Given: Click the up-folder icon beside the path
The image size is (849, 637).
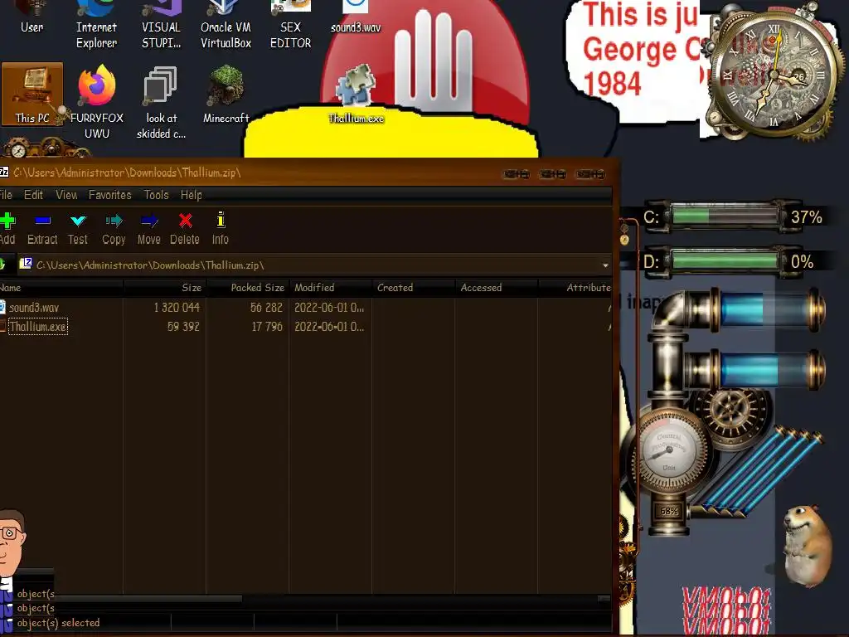Looking at the screenshot, I should 2,265.
